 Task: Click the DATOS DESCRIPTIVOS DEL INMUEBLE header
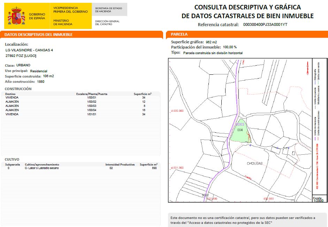click(x=38, y=35)
